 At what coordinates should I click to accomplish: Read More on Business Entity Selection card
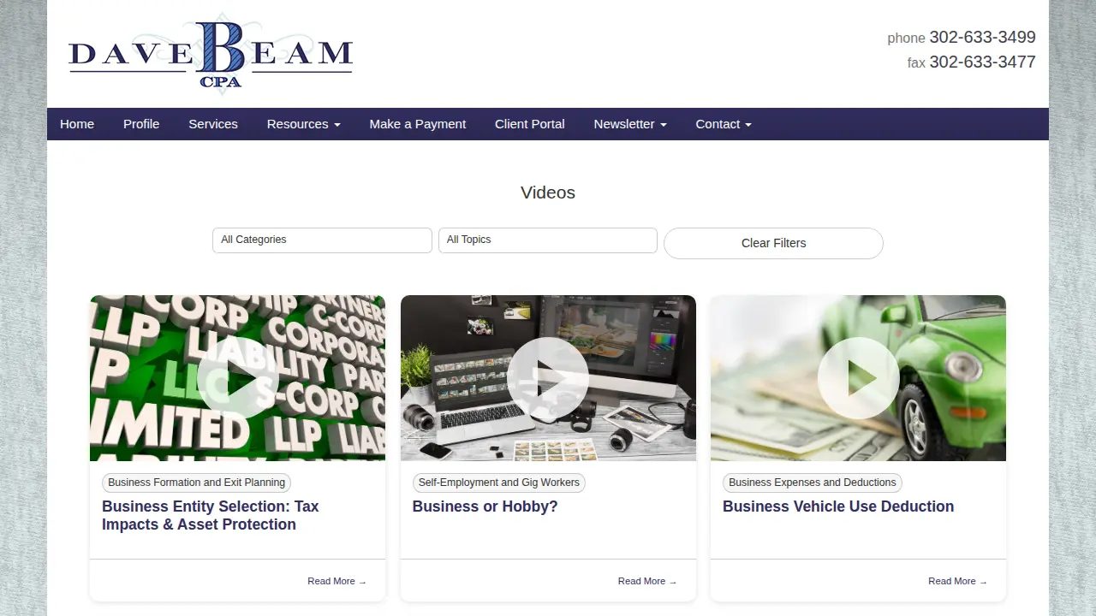pos(337,581)
